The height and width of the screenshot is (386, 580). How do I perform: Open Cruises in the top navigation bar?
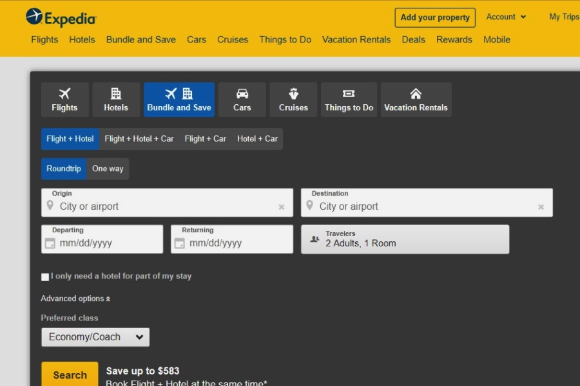coord(233,39)
